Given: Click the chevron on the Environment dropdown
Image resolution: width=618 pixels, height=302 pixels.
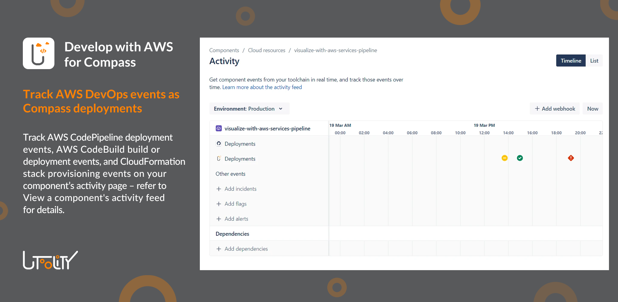Looking at the screenshot, I should tap(280, 109).
